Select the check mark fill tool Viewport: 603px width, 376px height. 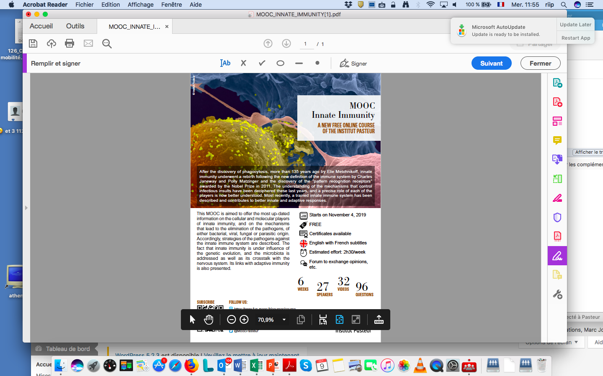pyautogui.click(x=262, y=63)
